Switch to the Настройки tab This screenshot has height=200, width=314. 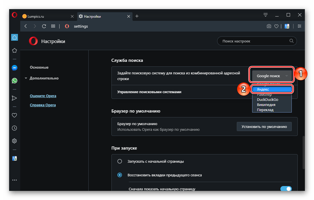click(x=105, y=17)
